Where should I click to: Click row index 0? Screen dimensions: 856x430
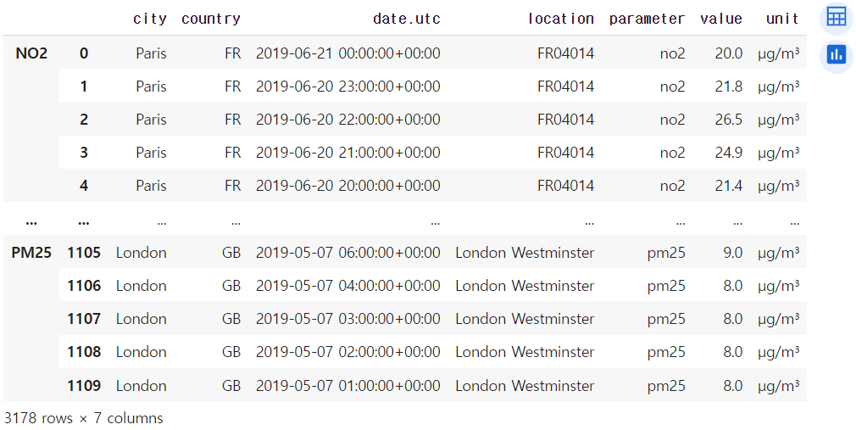coord(84,53)
